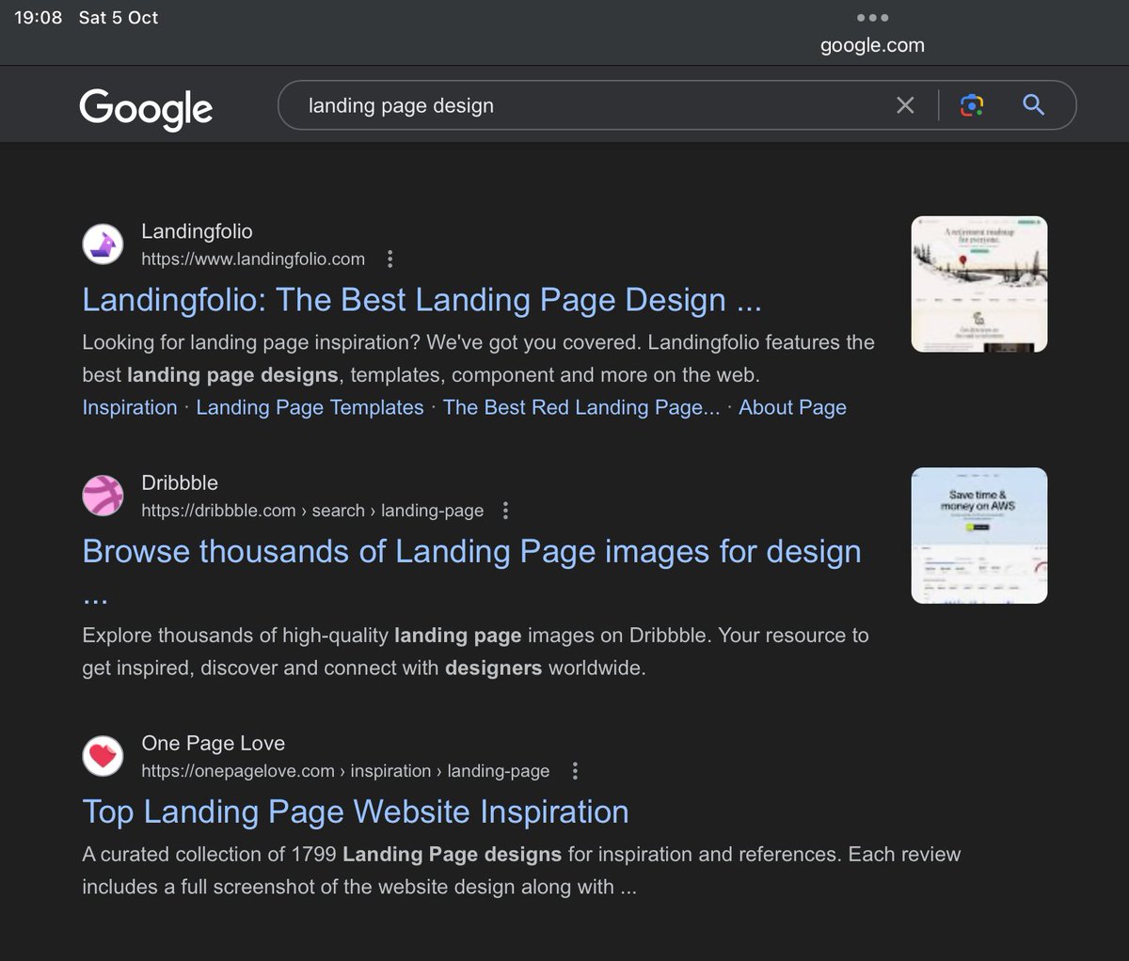Open more options for Landingfolio result
Image resolution: width=1129 pixels, height=961 pixels.
[390, 259]
